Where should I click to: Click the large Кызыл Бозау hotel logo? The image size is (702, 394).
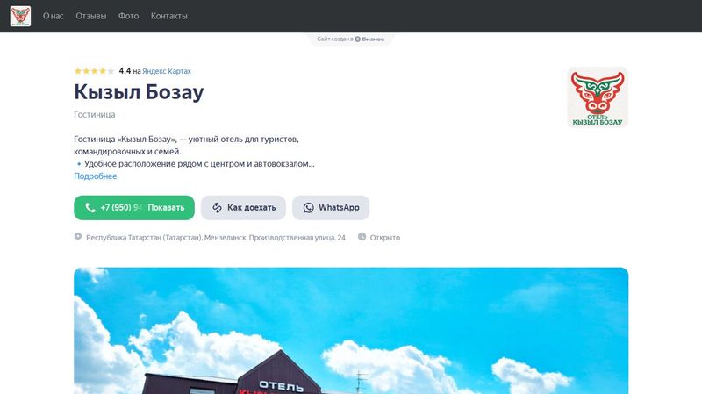coord(598,97)
